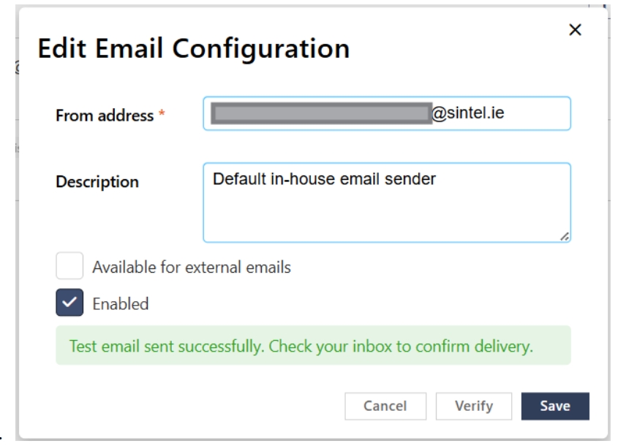
Task: Click the Enabled label text
Action: click(121, 303)
